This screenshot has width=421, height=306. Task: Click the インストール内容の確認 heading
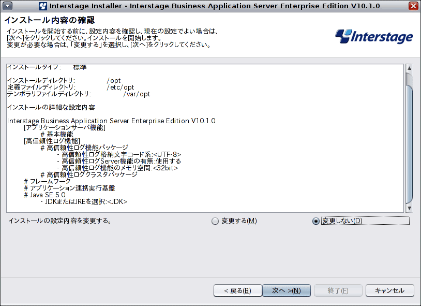coord(50,20)
